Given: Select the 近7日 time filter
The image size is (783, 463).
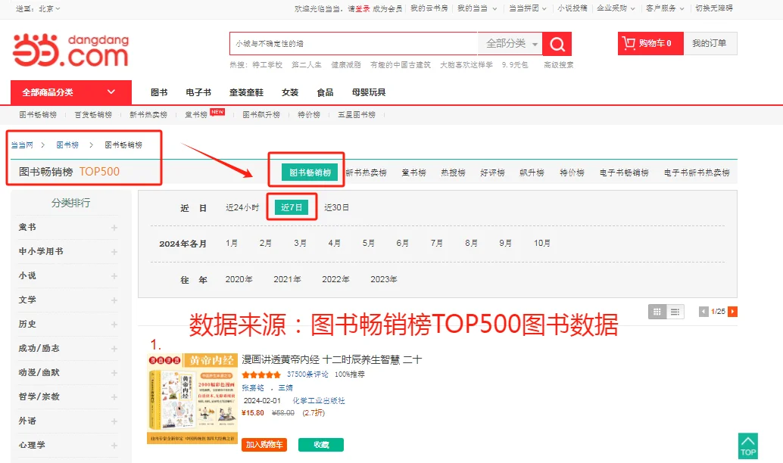Looking at the screenshot, I should [x=291, y=207].
